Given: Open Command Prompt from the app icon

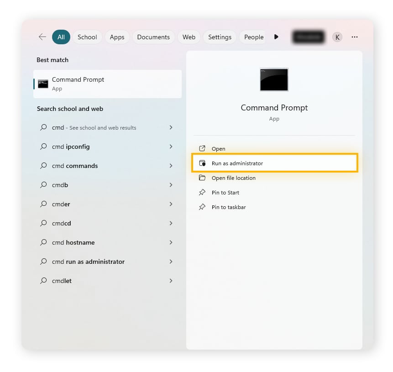Looking at the screenshot, I should [43, 84].
